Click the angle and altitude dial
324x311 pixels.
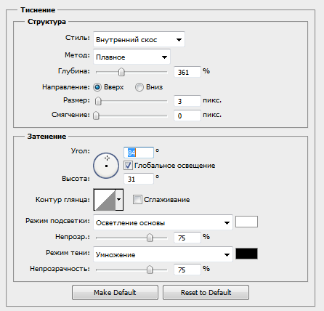[x=106, y=166]
